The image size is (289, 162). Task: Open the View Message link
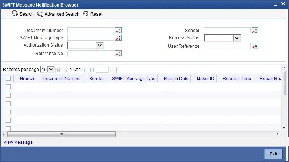coord(18,142)
